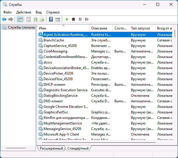Open the Properties toolbar icon
This screenshot has height=158, width=178.
pos(29,19)
